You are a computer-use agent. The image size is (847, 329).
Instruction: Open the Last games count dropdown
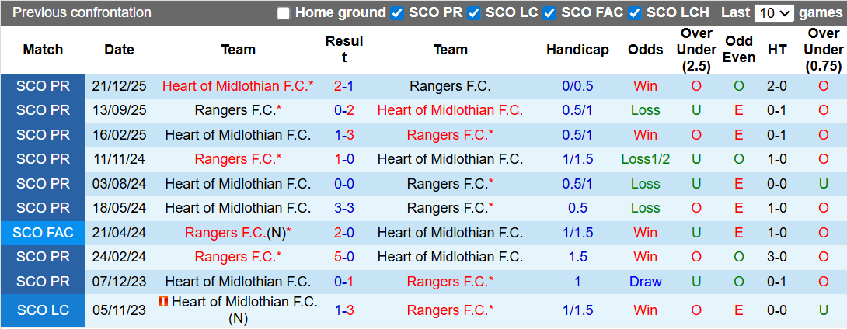pyautogui.click(x=775, y=13)
